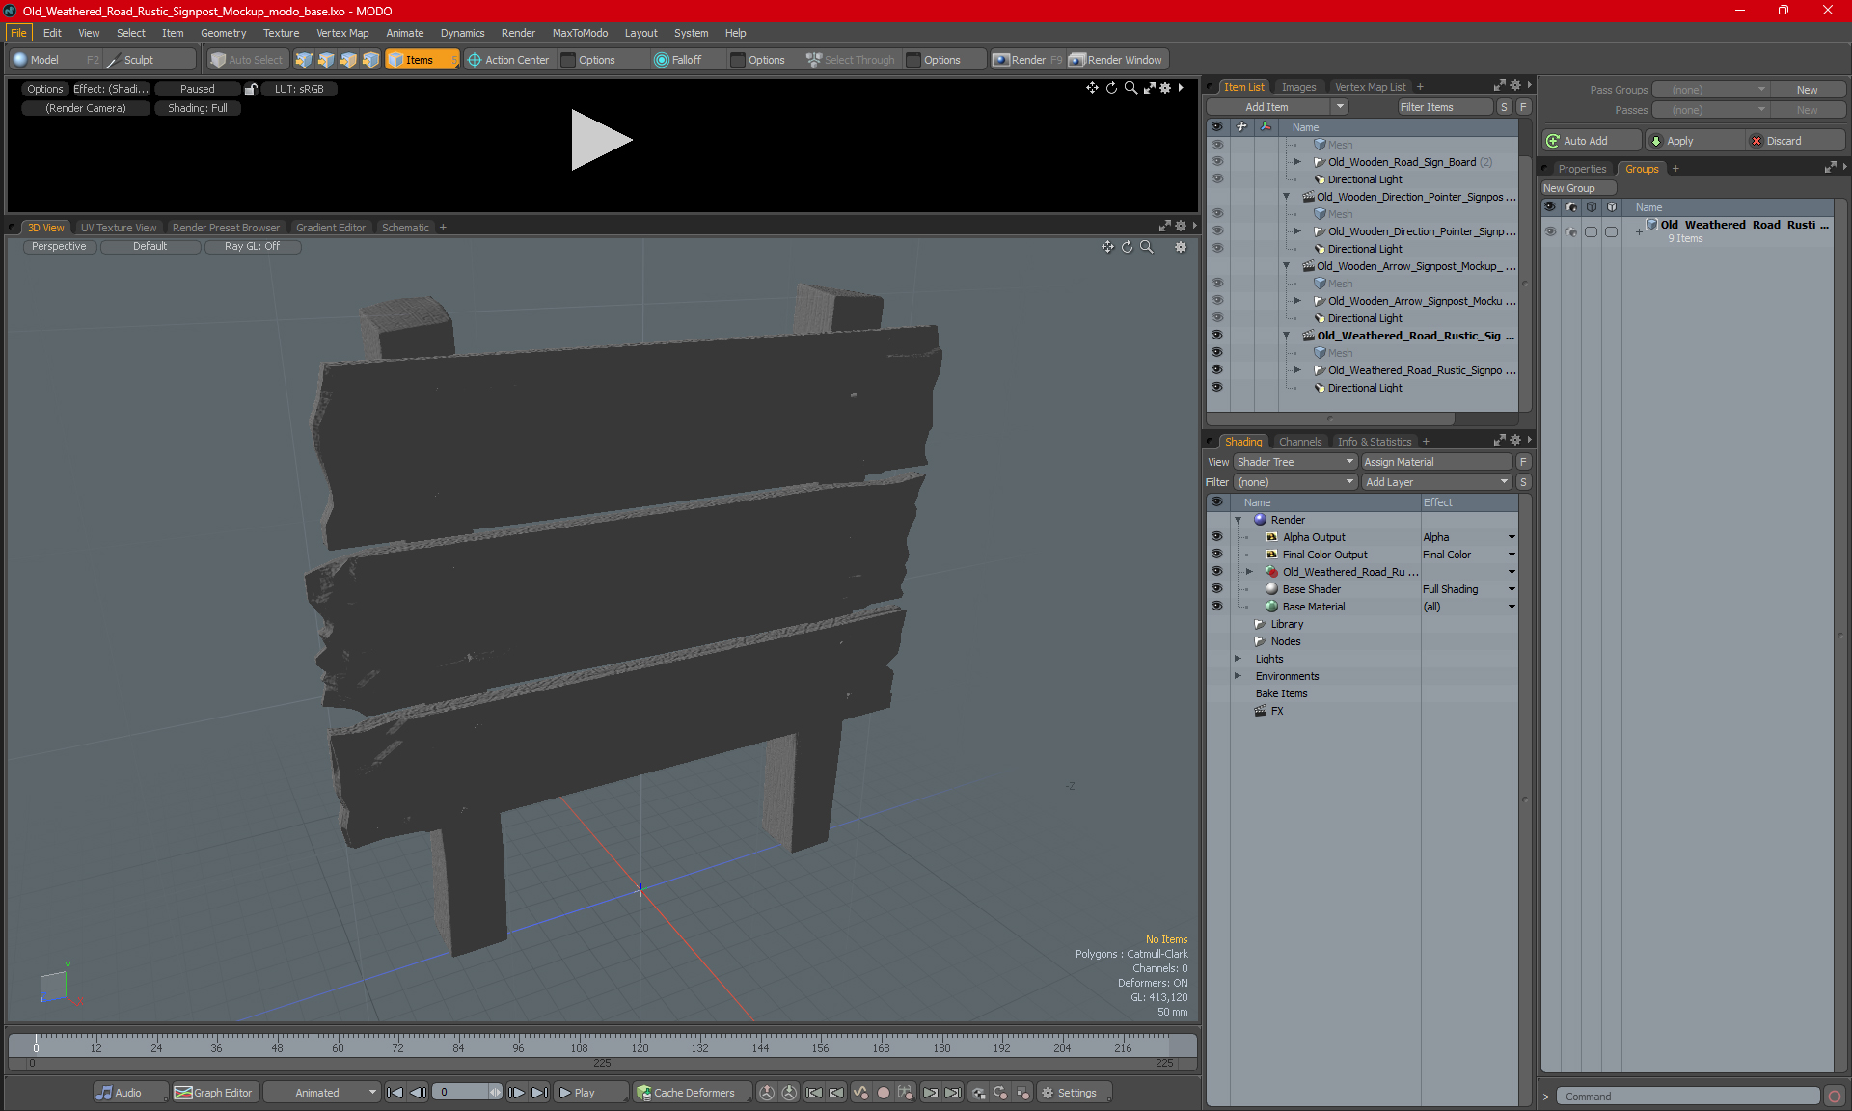Image resolution: width=1852 pixels, height=1111 pixels.
Task: Switch to Channels tab
Action: click(x=1300, y=442)
